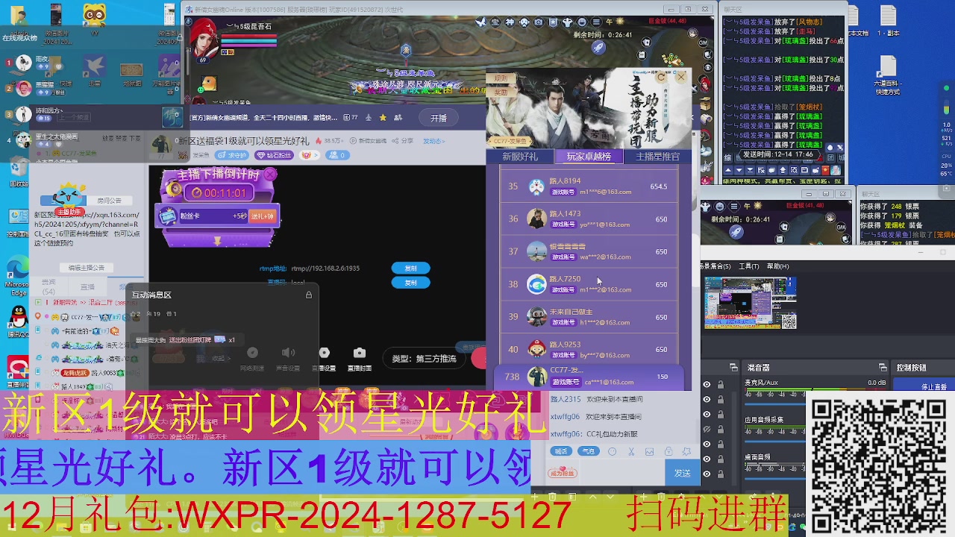
Task: Click the 规则 rules tag on banner
Action: tap(501, 78)
